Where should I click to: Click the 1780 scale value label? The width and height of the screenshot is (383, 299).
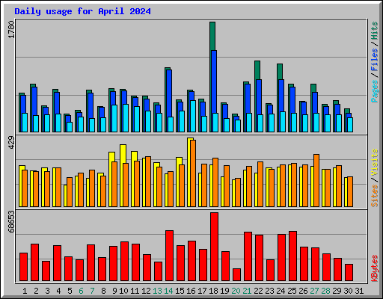(11, 29)
